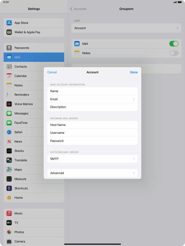The height and width of the screenshot is (246, 185).
Task: Open the Camera settings icon
Action: coord(9,241)
